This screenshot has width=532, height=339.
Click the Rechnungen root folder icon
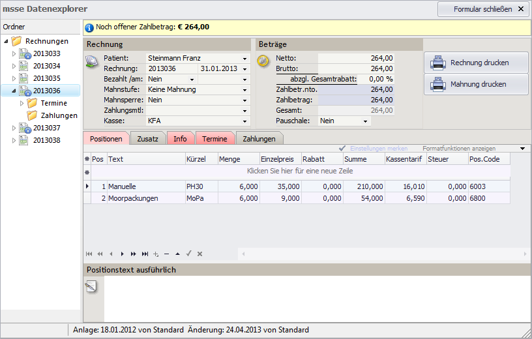coord(16,41)
